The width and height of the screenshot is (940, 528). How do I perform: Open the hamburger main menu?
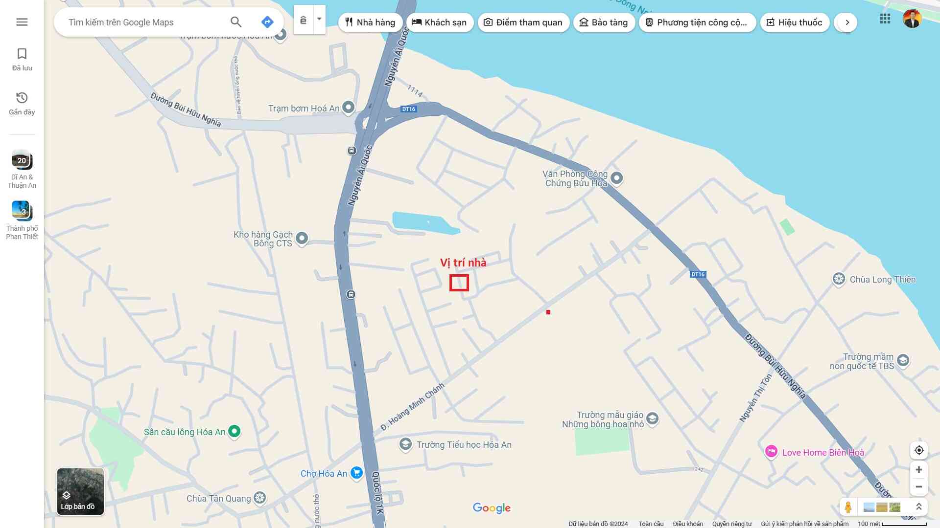22,22
